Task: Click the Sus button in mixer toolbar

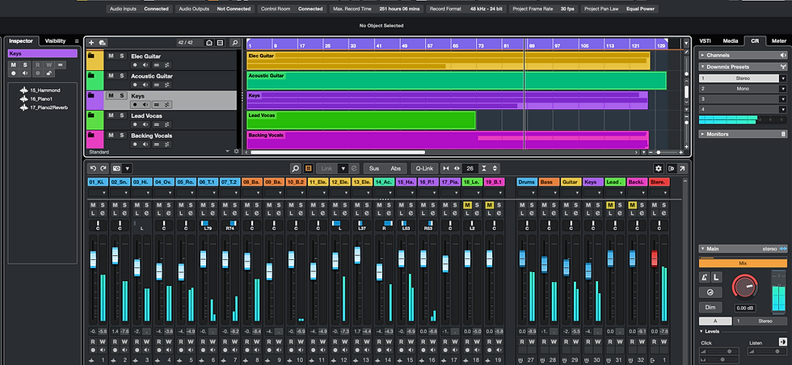Action: pos(373,168)
